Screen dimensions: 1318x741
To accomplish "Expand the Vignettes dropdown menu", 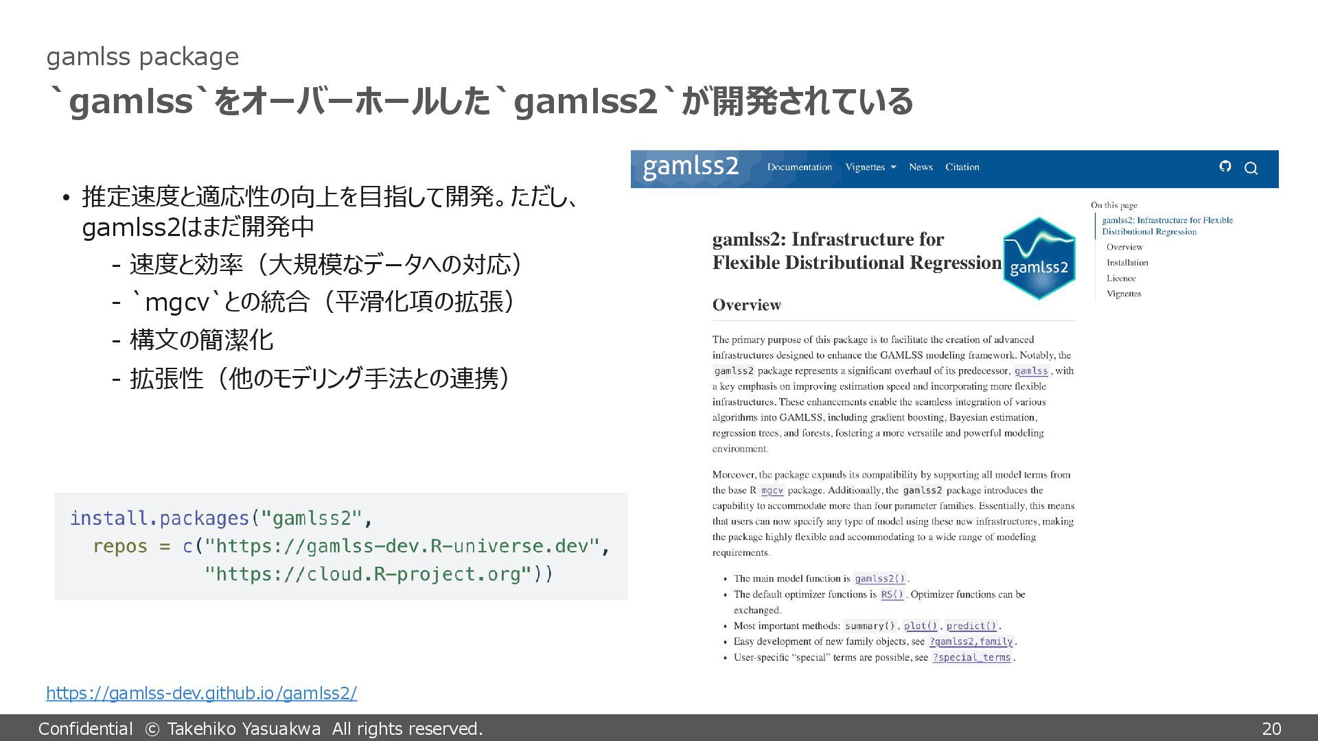I will pyautogui.click(x=870, y=167).
